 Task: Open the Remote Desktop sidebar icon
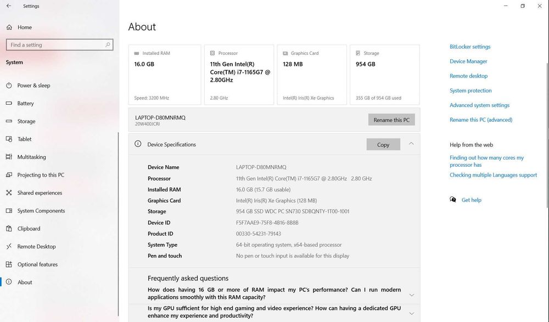(x=9, y=247)
